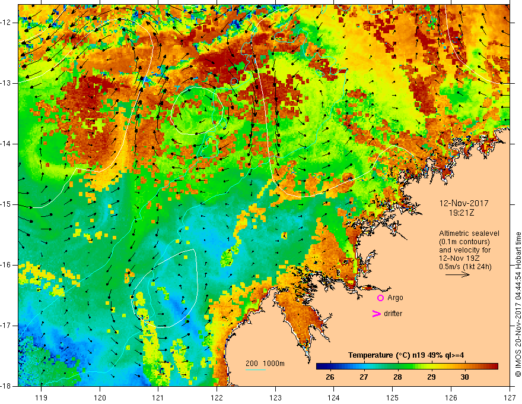Click the 0.5m/s velocity scale arrow
Viewport: 522px width, 404px height.
(457, 274)
